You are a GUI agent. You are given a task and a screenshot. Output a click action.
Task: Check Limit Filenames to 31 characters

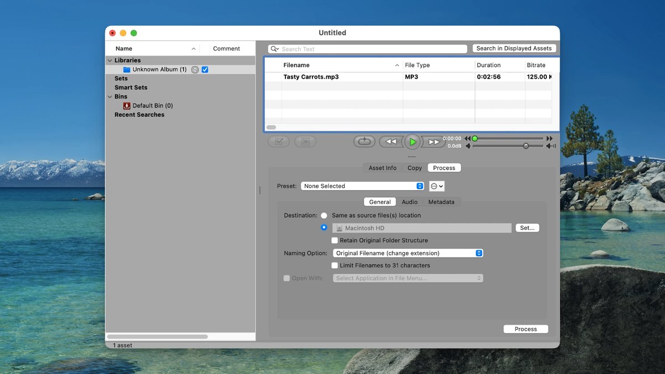tap(335, 265)
